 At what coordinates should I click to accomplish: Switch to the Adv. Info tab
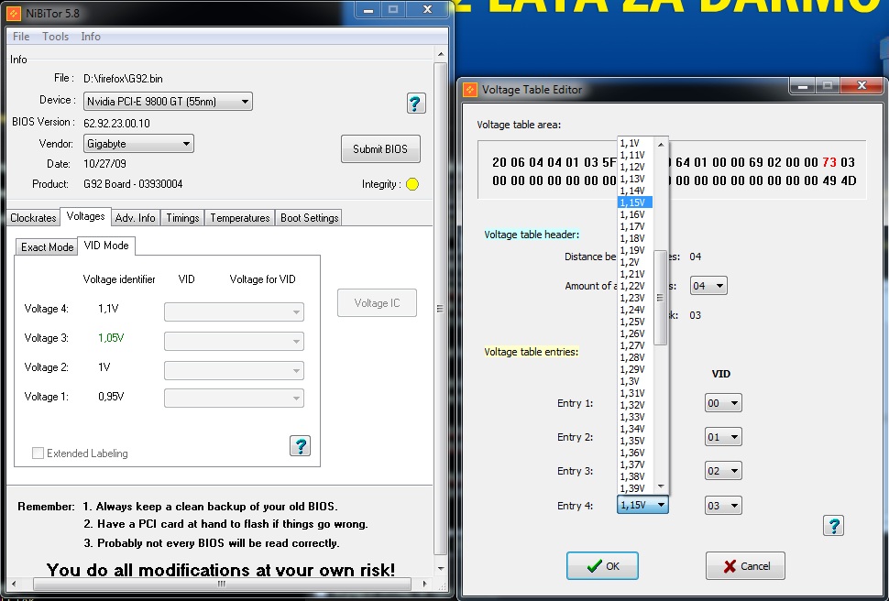click(x=135, y=218)
